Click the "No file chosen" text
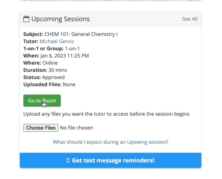The width and height of the screenshot is (222, 179). (77, 128)
